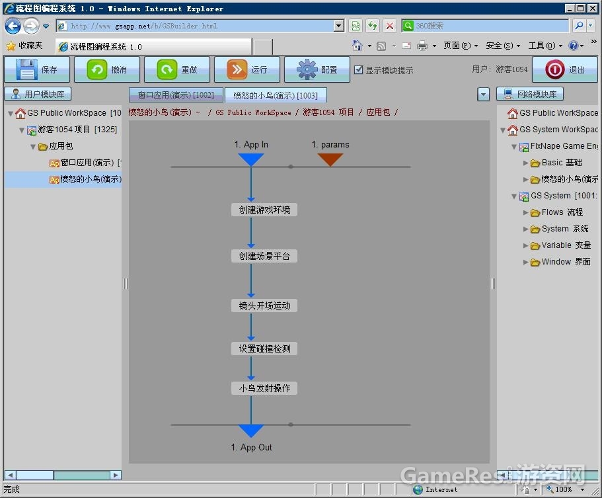Click the 运行 run button
Viewport: 602px width, 498px height.
tap(247, 69)
